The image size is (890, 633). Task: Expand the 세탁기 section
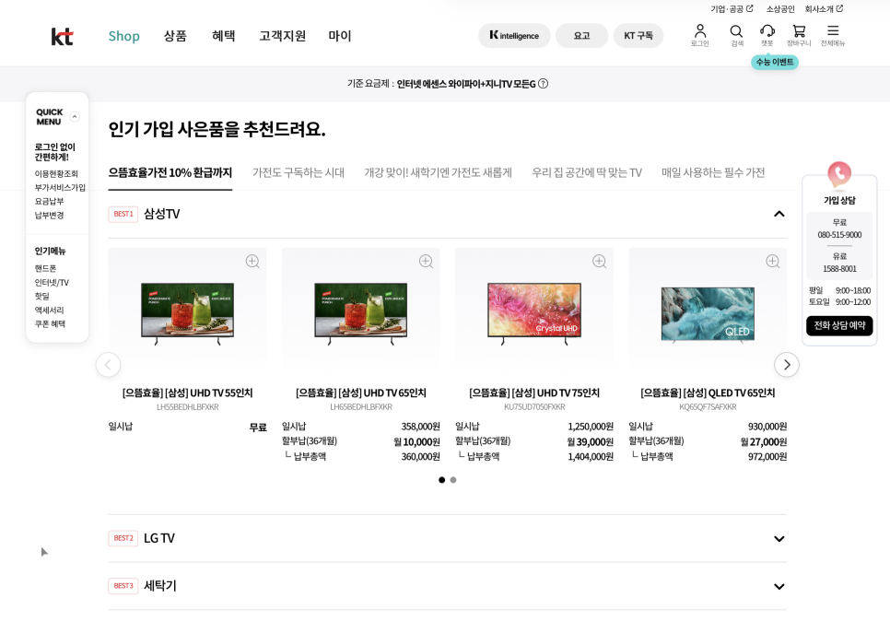click(779, 586)
